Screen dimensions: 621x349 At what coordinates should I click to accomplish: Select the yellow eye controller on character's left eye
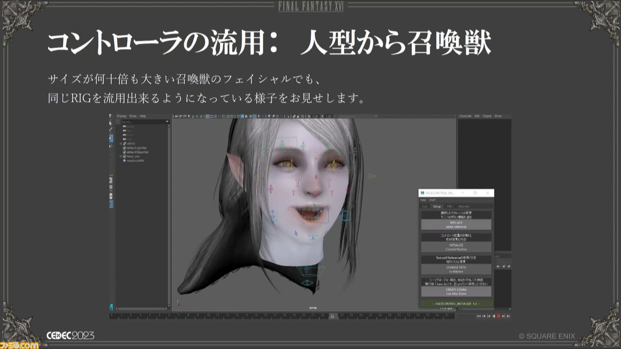click(x=334, y=165)
